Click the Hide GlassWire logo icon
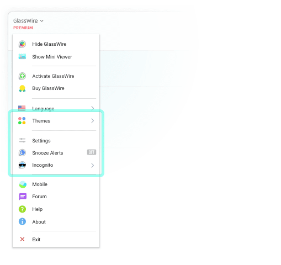The width and height of the screenshot is (281, 265). pyautogui.click(x=22, y=44)
